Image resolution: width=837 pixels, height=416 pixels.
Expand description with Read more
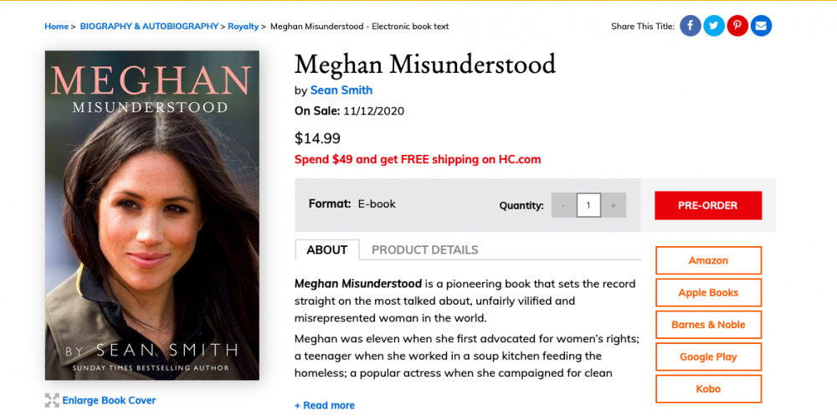[x=325, y=405]
